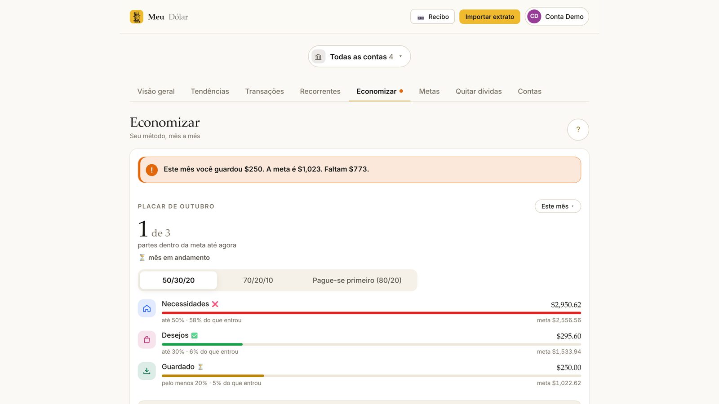Open the Recorrentes tab
The image size is (719, 404).
coord(320,91)
